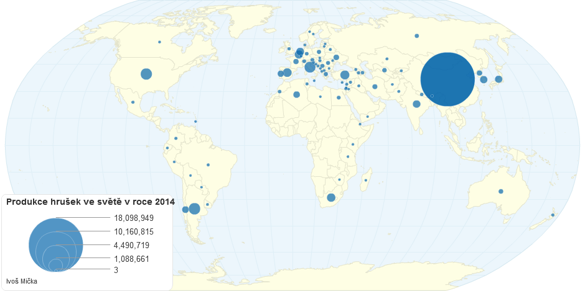
Task: Click the large bubble over Italy
Action: pos(310,67)
